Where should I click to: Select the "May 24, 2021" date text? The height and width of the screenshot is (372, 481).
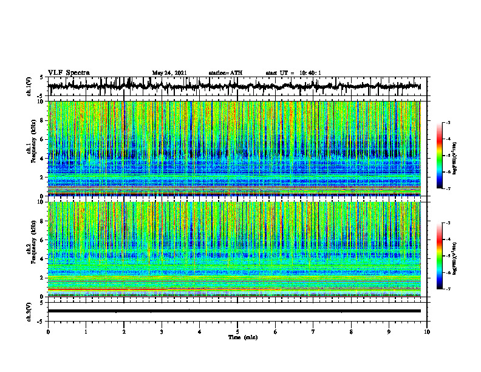[x=169, y=73]
